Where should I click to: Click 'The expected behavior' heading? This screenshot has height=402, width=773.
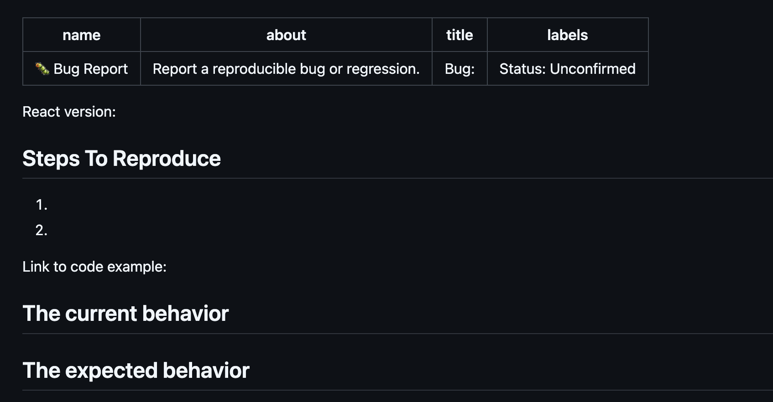[136, 371]
